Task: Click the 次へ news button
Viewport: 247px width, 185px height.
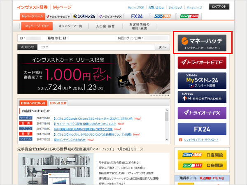Action: click(162, 47)
